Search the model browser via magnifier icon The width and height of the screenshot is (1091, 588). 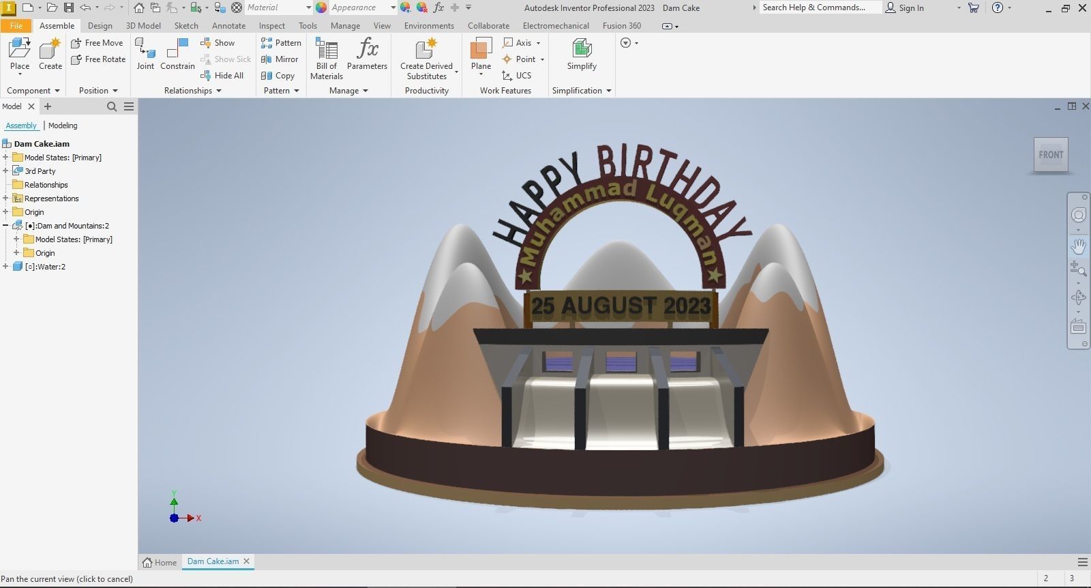(x=112, y=106)
